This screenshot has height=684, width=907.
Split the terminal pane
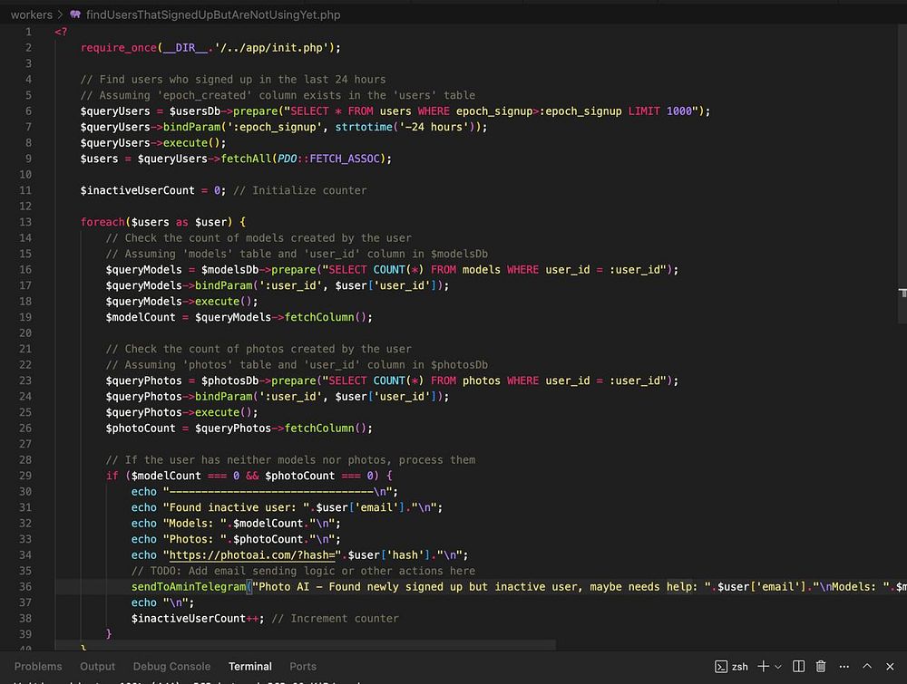(x=799, y=667)
